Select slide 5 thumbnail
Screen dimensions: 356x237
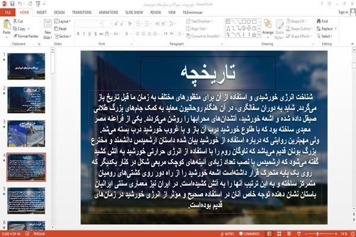[x=26, y=201]
